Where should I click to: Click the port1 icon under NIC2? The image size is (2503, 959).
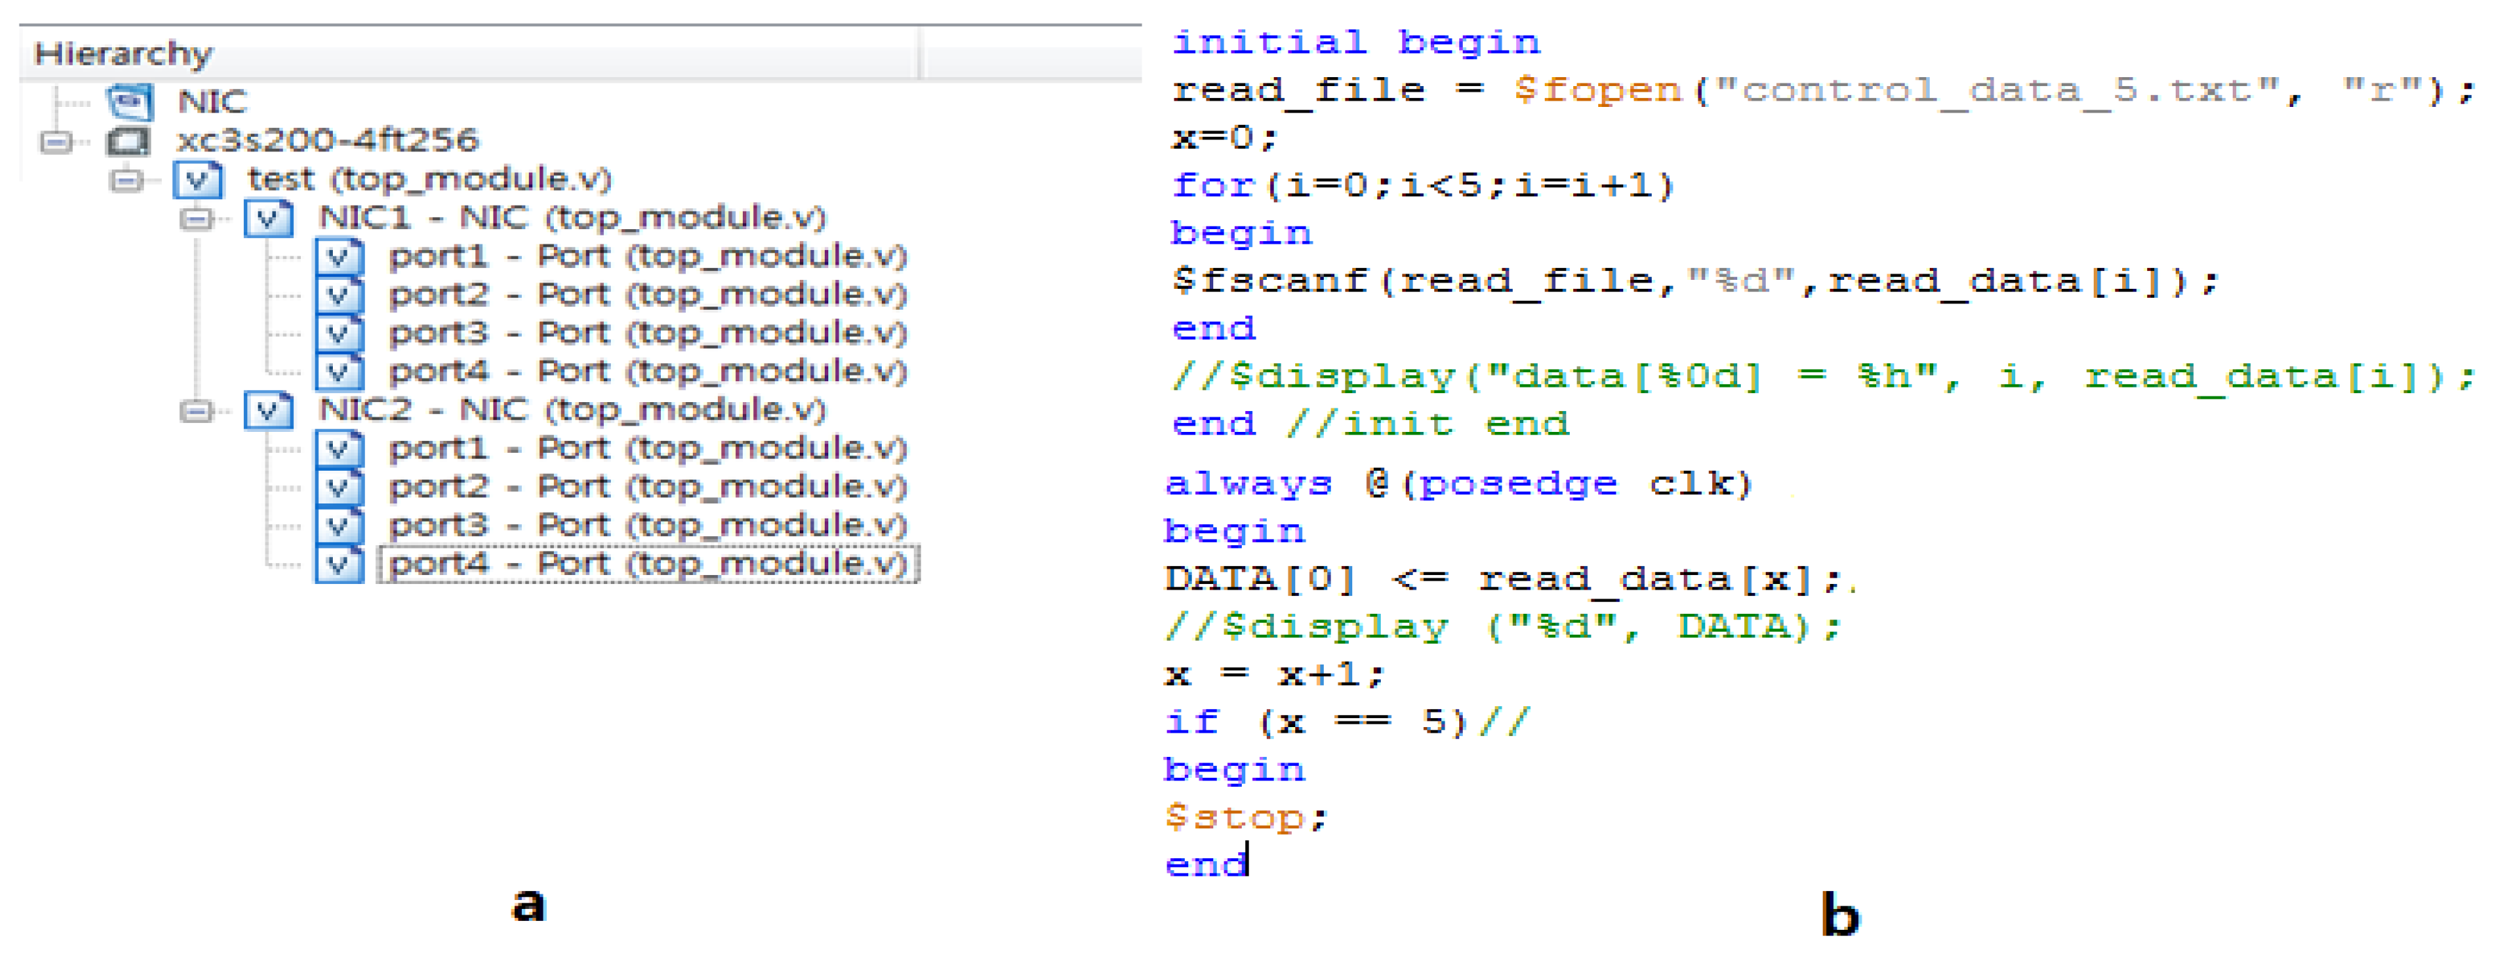(339, 449)
